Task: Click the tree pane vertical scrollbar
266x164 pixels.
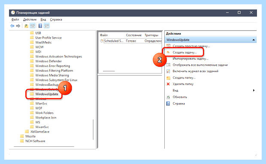Action: click(x=93, y=129)
